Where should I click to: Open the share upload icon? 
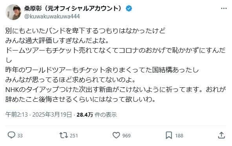point(221,135)
